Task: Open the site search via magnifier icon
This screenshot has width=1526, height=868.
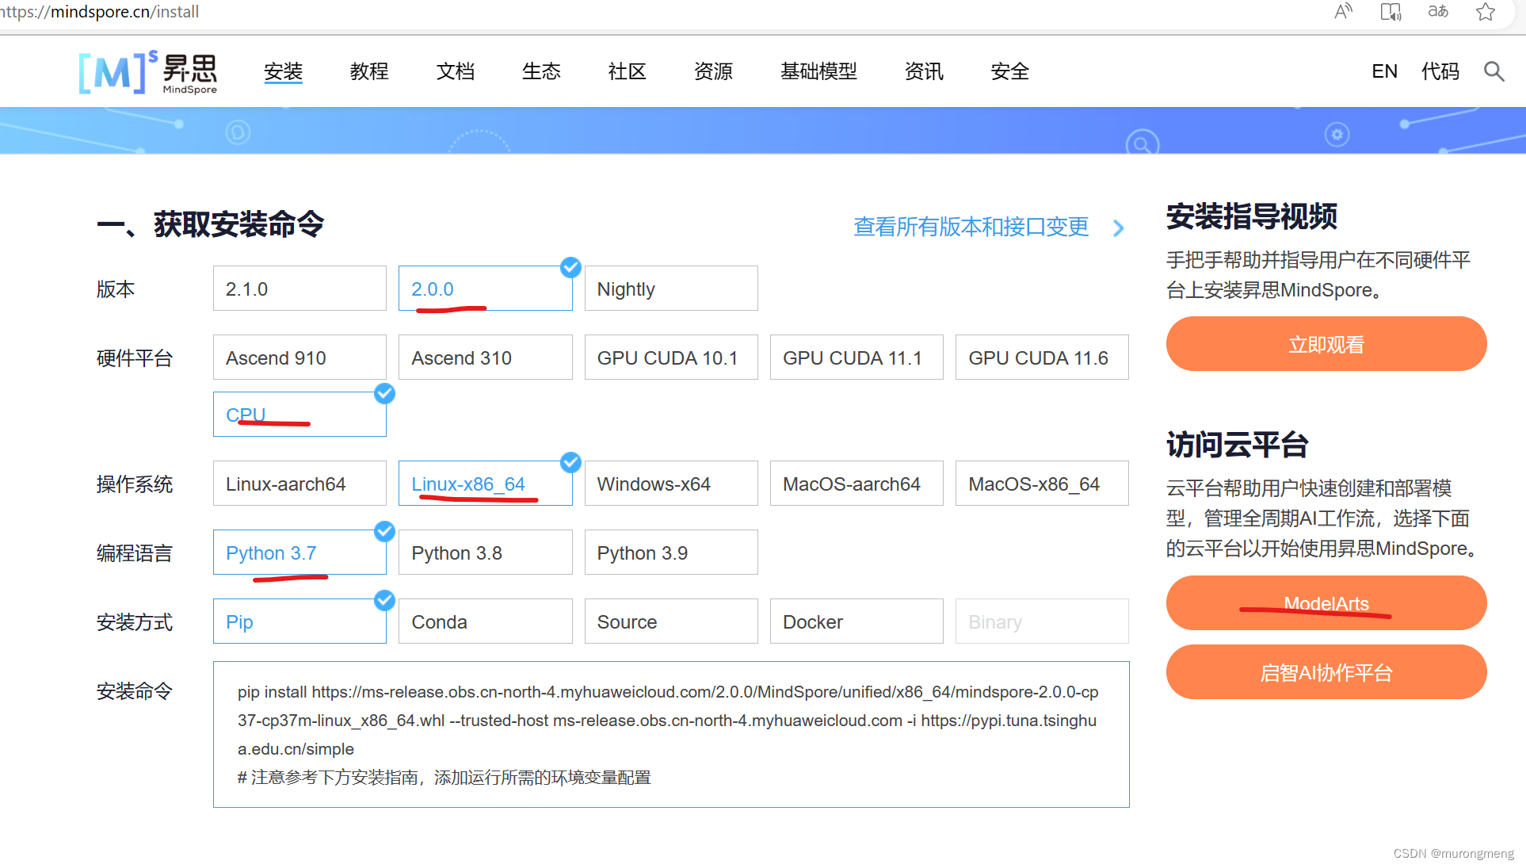Action: tap(1493, 71)
